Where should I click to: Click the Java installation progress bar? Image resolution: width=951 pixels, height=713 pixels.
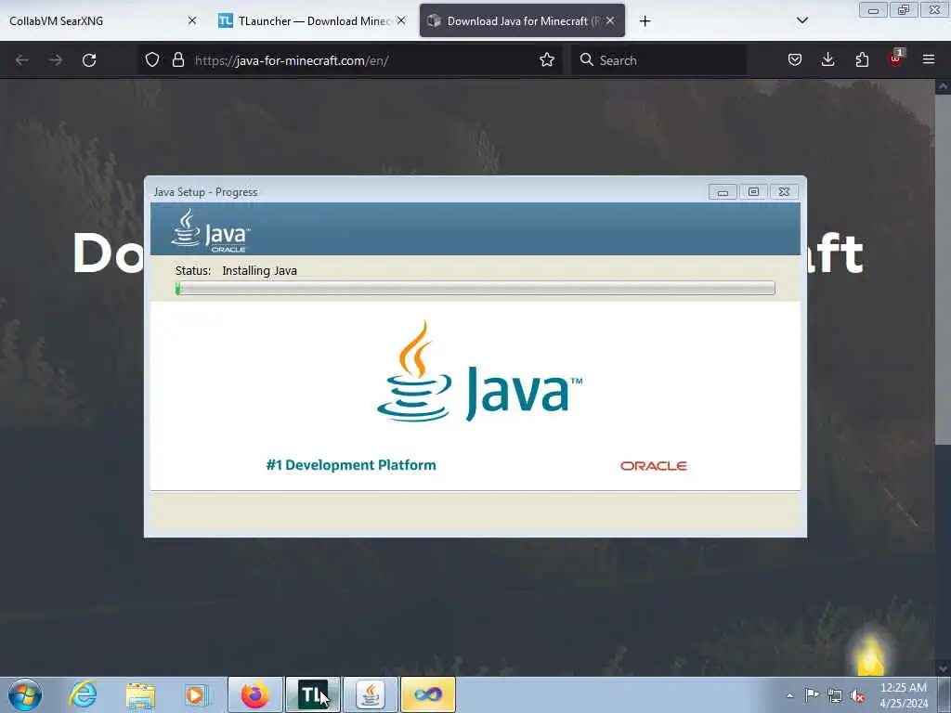[475, 288]
